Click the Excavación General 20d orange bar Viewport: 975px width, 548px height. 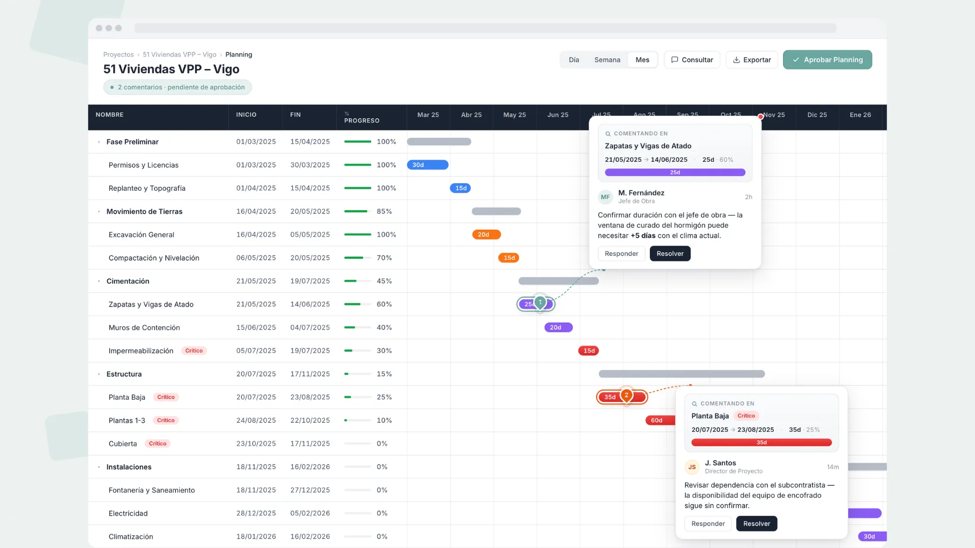(x=486, y=234)
